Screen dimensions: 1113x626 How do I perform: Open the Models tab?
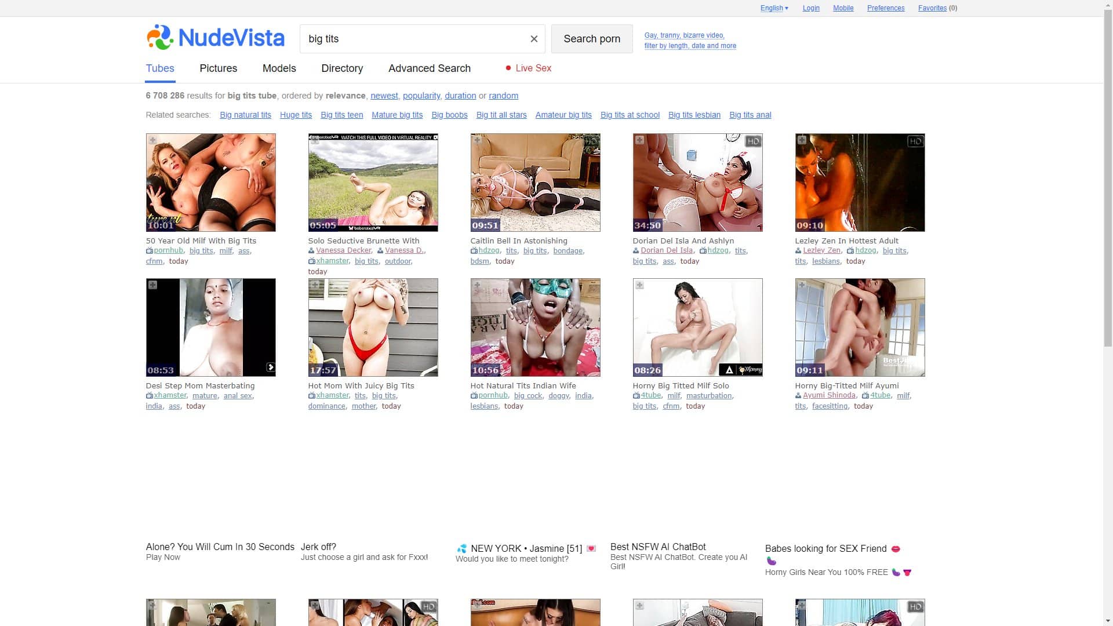pos(279,68)
